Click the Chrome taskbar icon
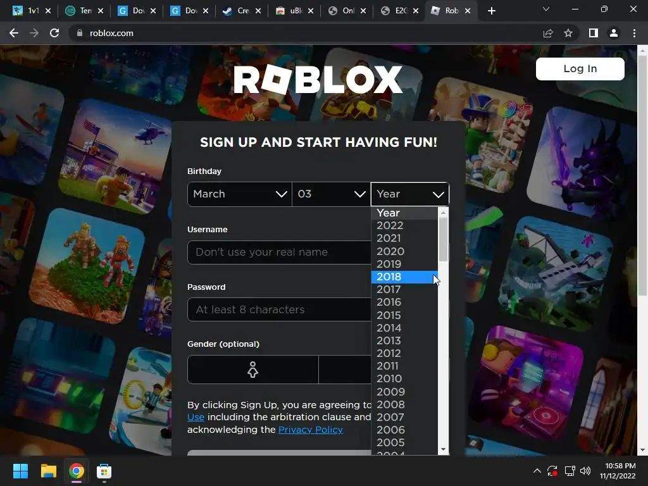Screen dimensions: 648x486 pos(77,471)
